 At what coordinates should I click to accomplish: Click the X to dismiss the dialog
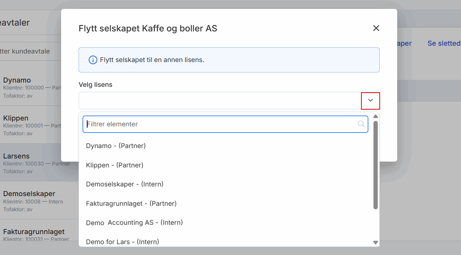376,28
